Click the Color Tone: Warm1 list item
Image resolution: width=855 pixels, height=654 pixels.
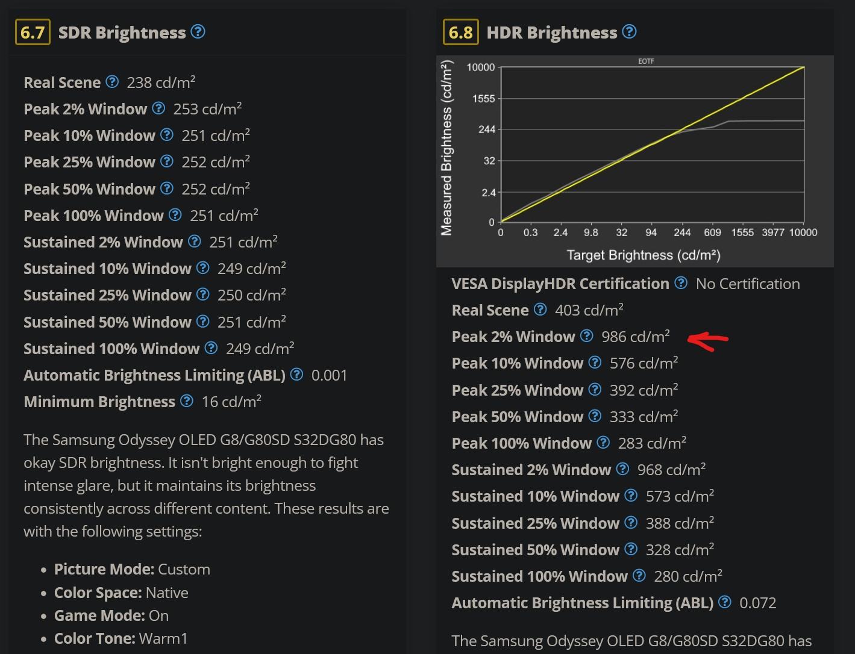click(x=121, y=638)
